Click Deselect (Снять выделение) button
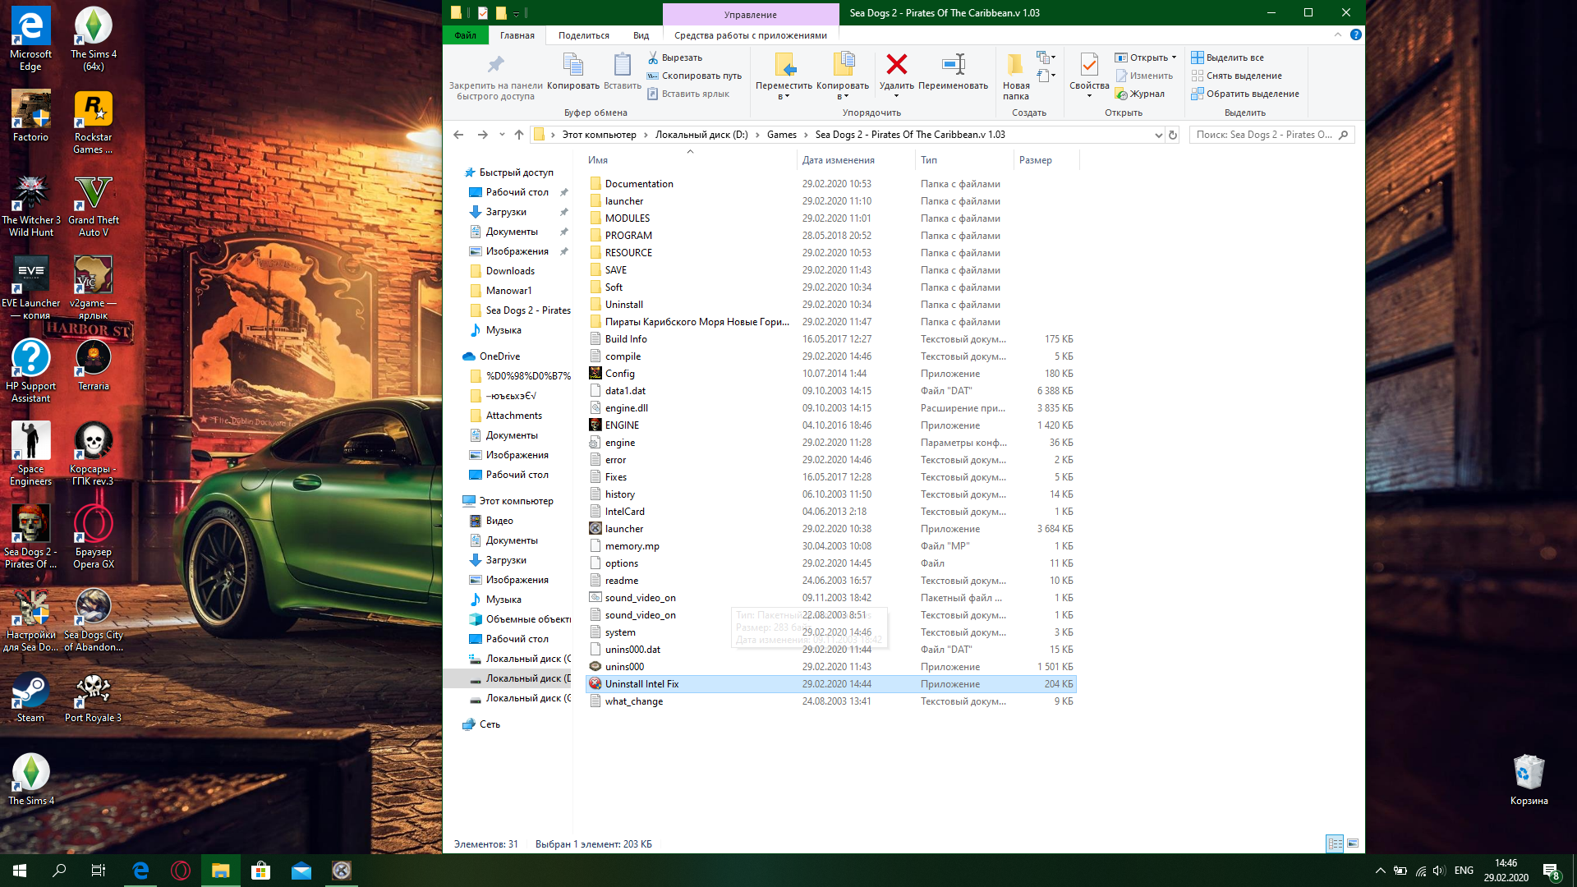This screenshot has height=887, width=1577. [x=1236, y=76]
